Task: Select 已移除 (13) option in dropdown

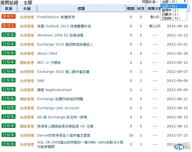Action: [174, 18]
